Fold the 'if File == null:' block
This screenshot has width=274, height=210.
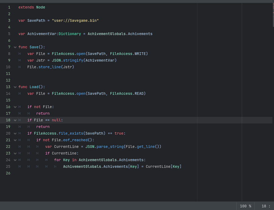(15, 120)
